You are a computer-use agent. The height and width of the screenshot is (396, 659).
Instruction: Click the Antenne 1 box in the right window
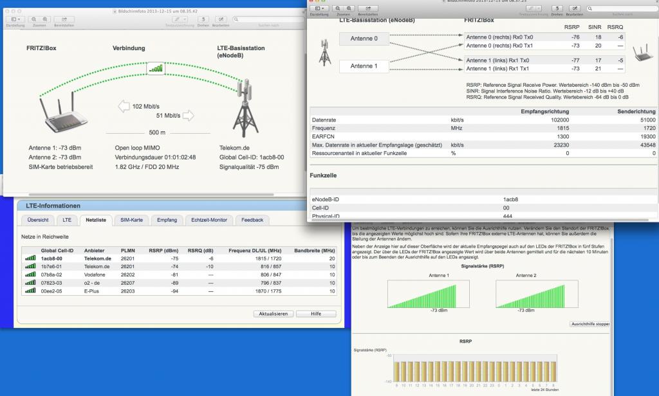pyautogui.click(x=364, y=66)
